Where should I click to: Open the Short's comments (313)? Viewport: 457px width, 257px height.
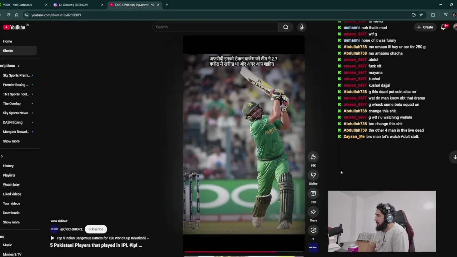(313, 194)
